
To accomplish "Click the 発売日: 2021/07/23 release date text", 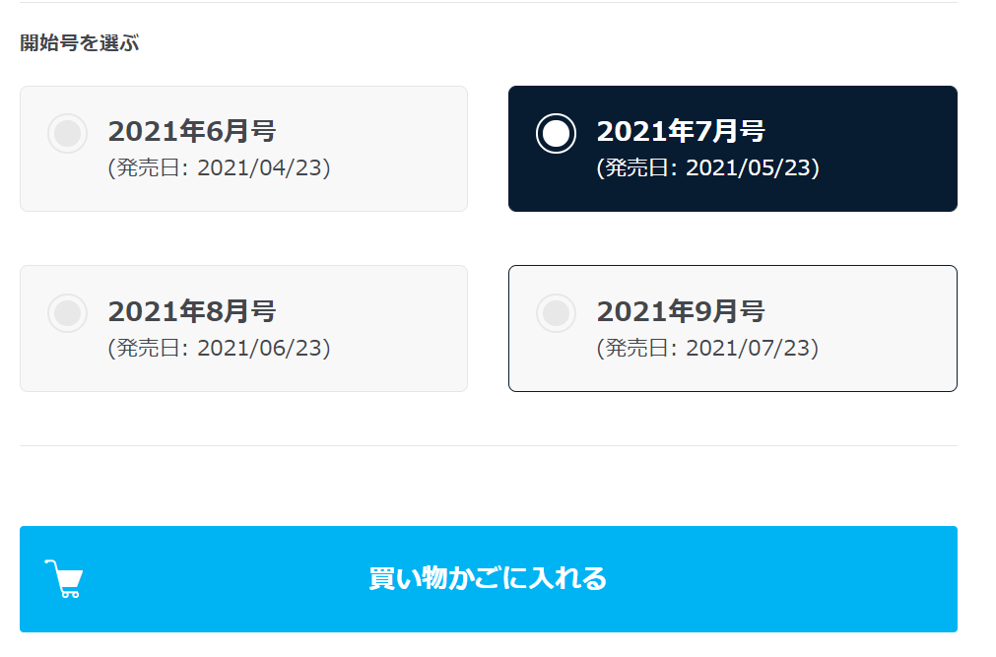I will click(x=707, y=348).
